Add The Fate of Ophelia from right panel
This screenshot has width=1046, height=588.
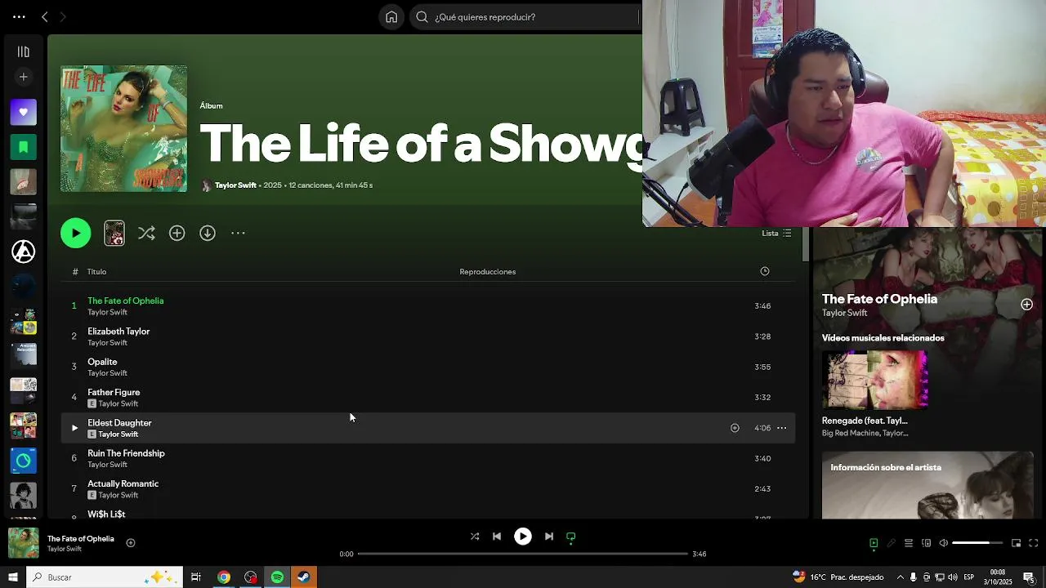coord(1026,305)
